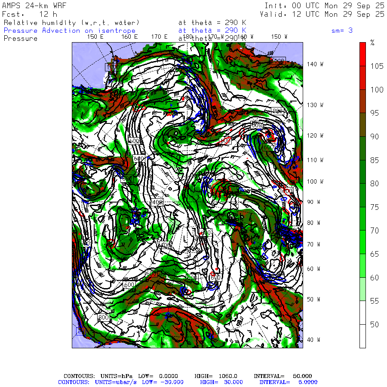
Task: Click the '150 E' longitude label
Action: pos(95,37)
